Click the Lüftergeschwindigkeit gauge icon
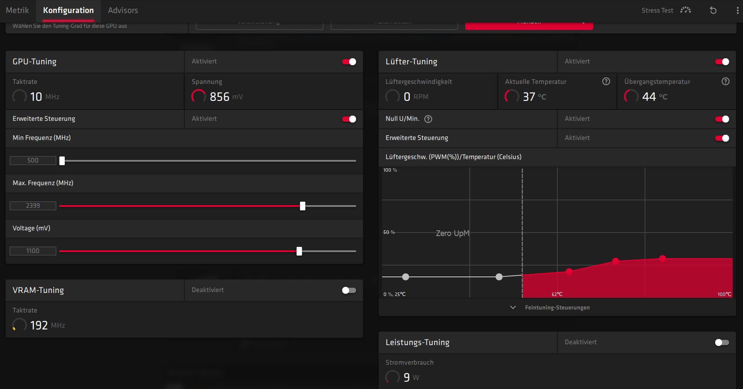The height and width of the screenshot is (389, 743). pos(393,96)
